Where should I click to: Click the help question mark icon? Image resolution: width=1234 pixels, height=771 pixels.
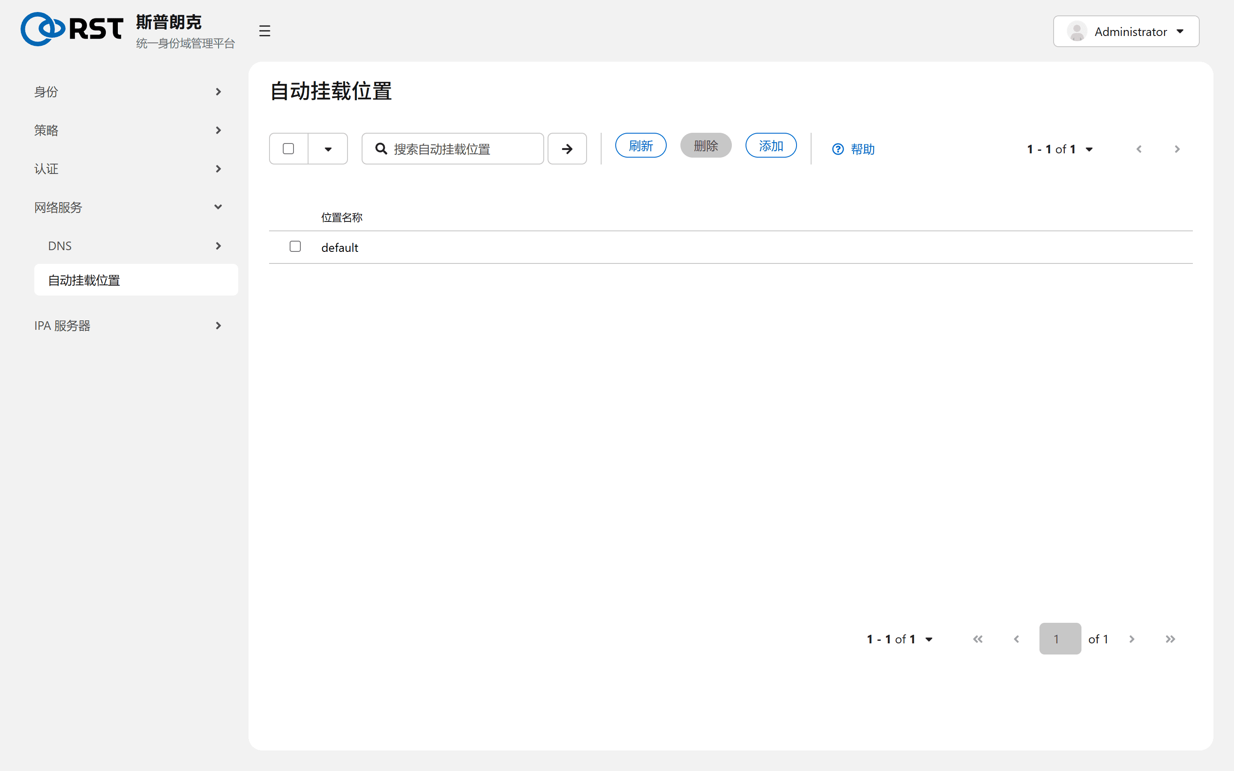838,149
